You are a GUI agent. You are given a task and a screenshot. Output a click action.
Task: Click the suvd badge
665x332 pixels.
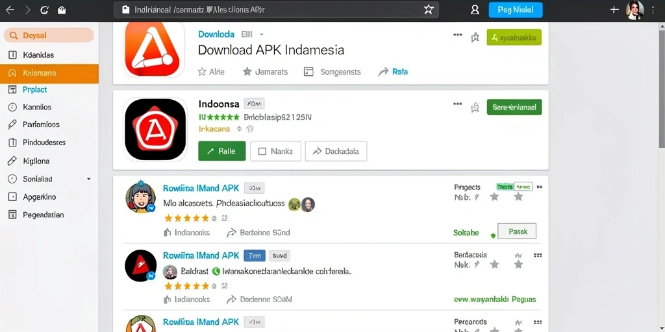(x=279, y=255)
